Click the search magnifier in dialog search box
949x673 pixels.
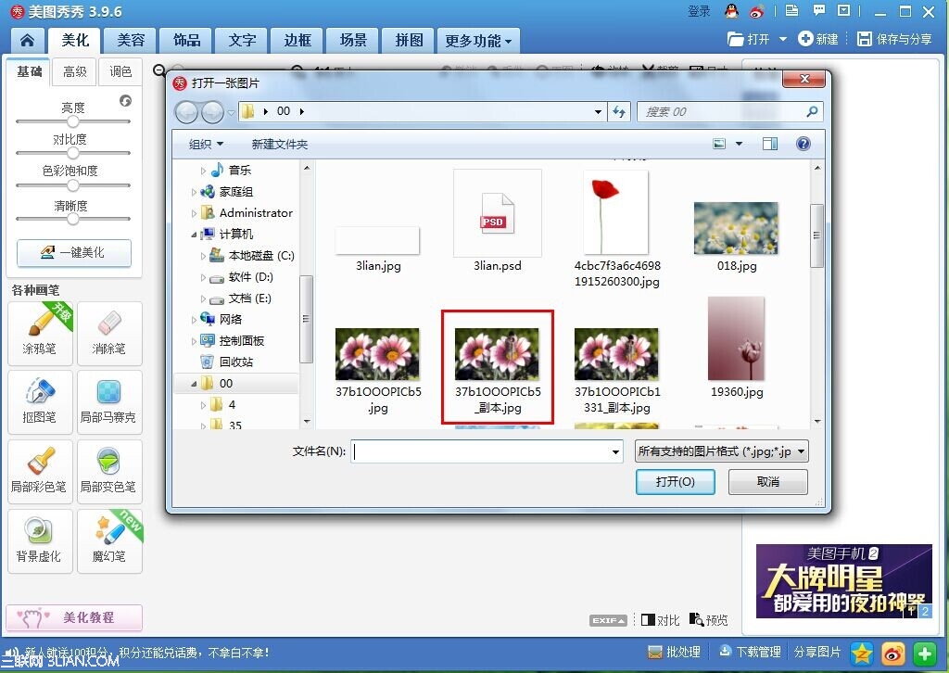click(x=812, y=111)
